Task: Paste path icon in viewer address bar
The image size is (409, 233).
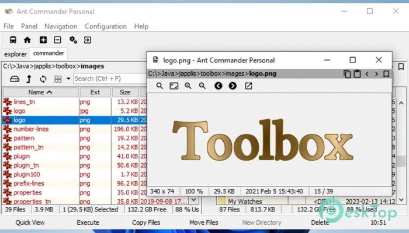Action: click(x=357, y=74)
